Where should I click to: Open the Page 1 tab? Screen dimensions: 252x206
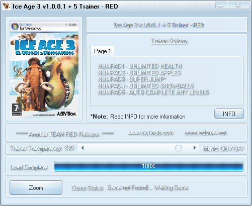click(x=103, y=51)
